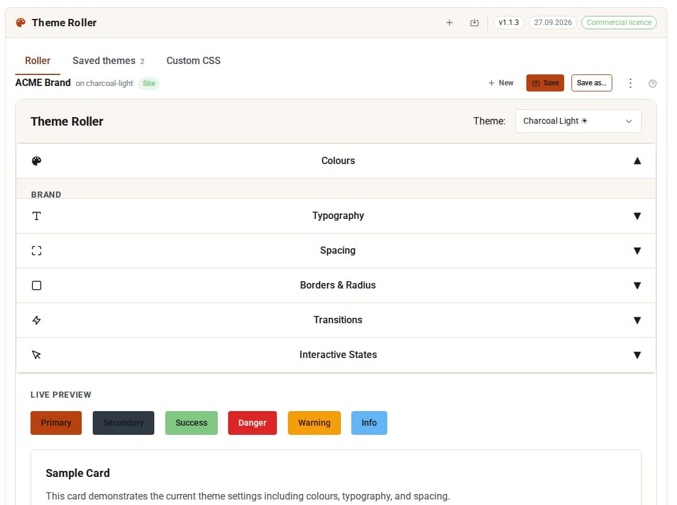Click the Save as... button

click(591, 83)
